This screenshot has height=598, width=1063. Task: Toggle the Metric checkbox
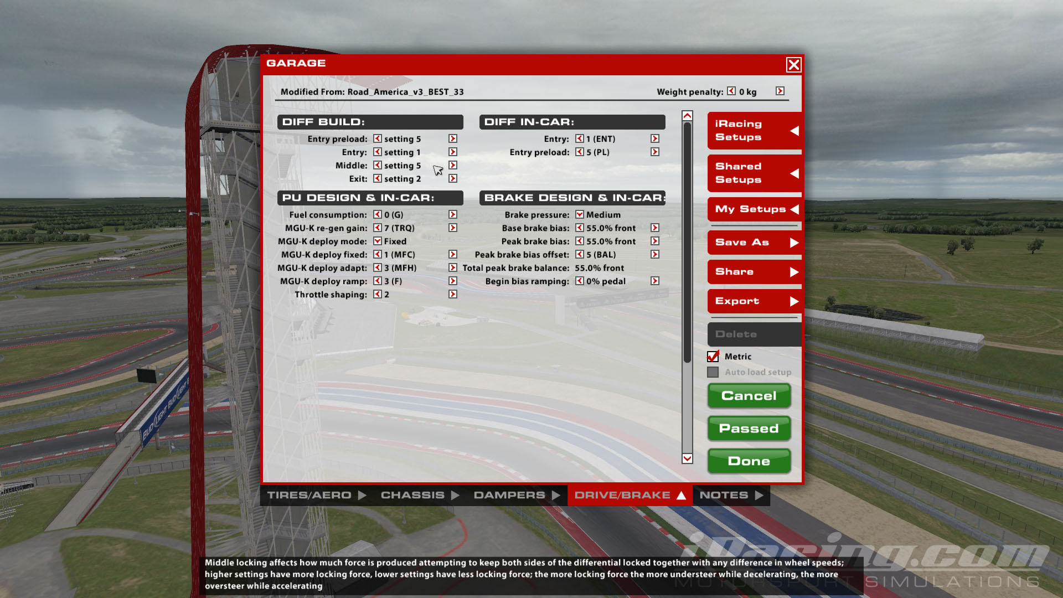(713, 357)
